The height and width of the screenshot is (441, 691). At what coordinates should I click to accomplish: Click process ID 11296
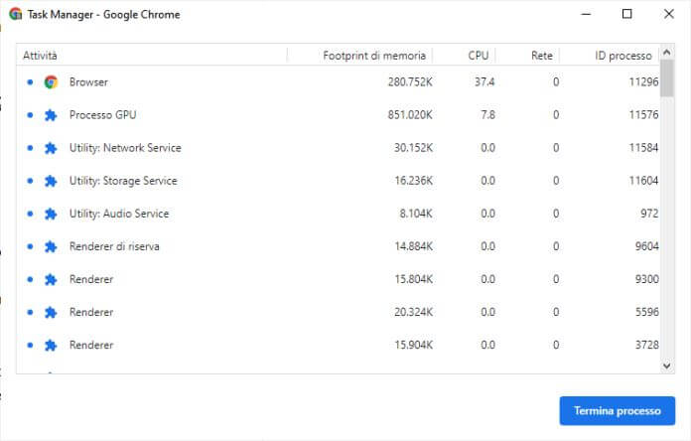point(643,82)
